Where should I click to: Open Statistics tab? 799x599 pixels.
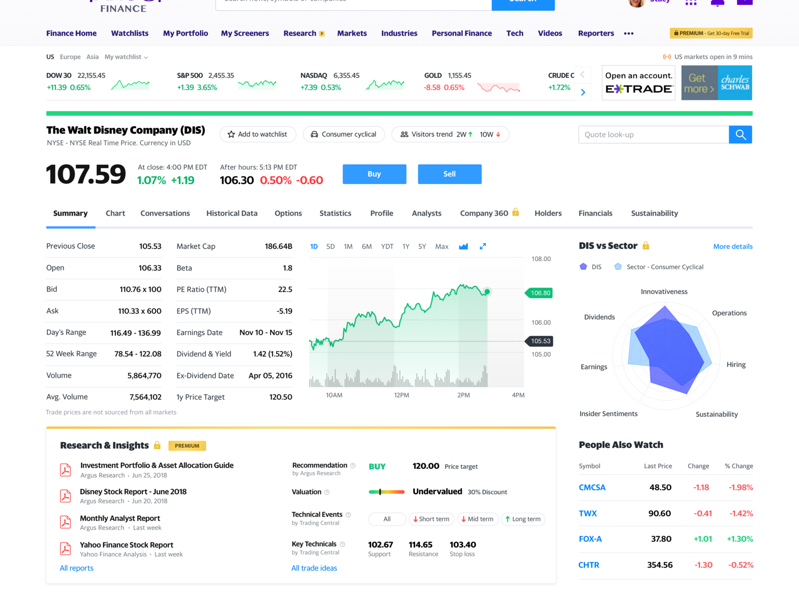tap(336, 213)
